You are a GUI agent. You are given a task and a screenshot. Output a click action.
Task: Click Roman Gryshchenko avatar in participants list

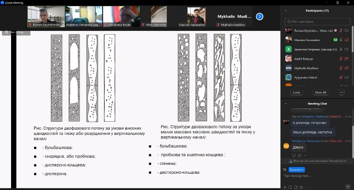click(289, 30)
